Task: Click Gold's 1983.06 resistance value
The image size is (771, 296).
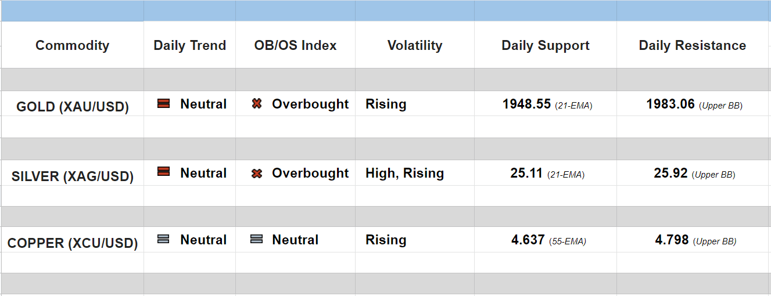Action: (670, 104)
